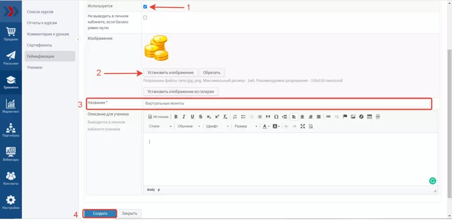Open text color picker
Viewport: 452px width, 221px height.
[x=266, y=126]
